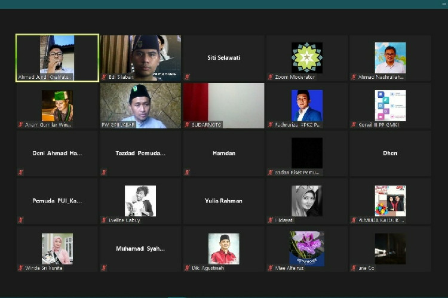Image resolution: width=448 pixels, height=298 pixels.
Task: Click muted mic icon on Yulia Rahman tile
Action: [188, 220]
